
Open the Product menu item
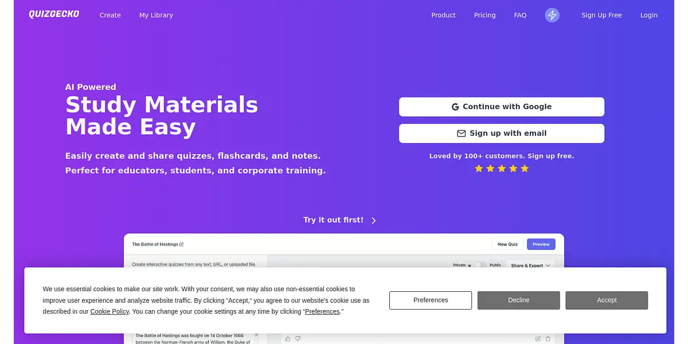(x=443, y=15)
